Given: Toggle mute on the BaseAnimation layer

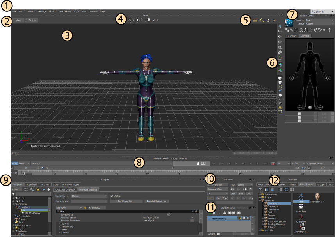Looking at the screenshot, I should [x=248, y=219].
